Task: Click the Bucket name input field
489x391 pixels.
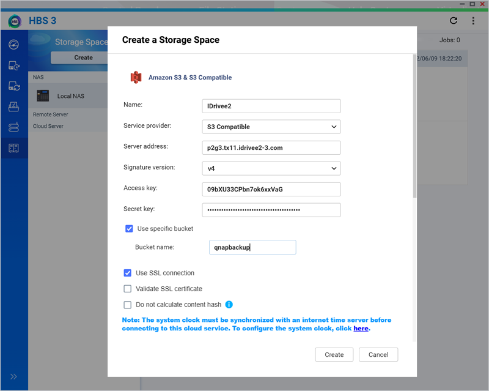Action: coord(252,247)
